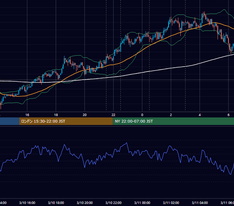Select the blue session bar before ロンドン

tap(10, 121)
